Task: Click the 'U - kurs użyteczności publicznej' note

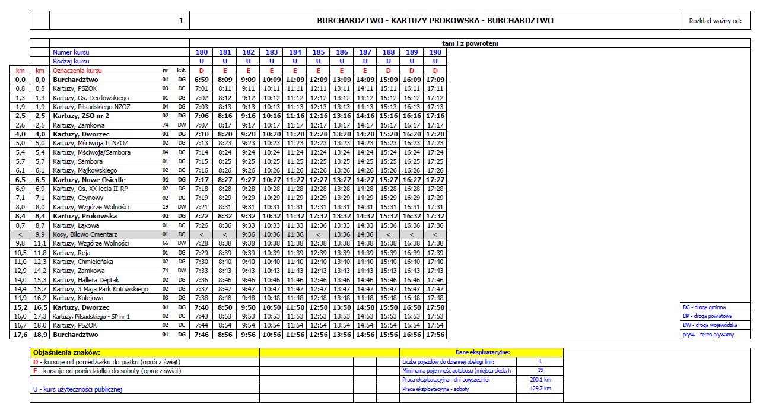Action: click(78, 389)
